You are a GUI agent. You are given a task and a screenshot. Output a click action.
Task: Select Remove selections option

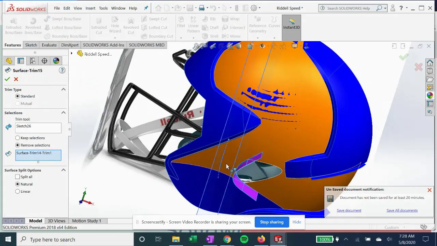(x=17, y=145)
